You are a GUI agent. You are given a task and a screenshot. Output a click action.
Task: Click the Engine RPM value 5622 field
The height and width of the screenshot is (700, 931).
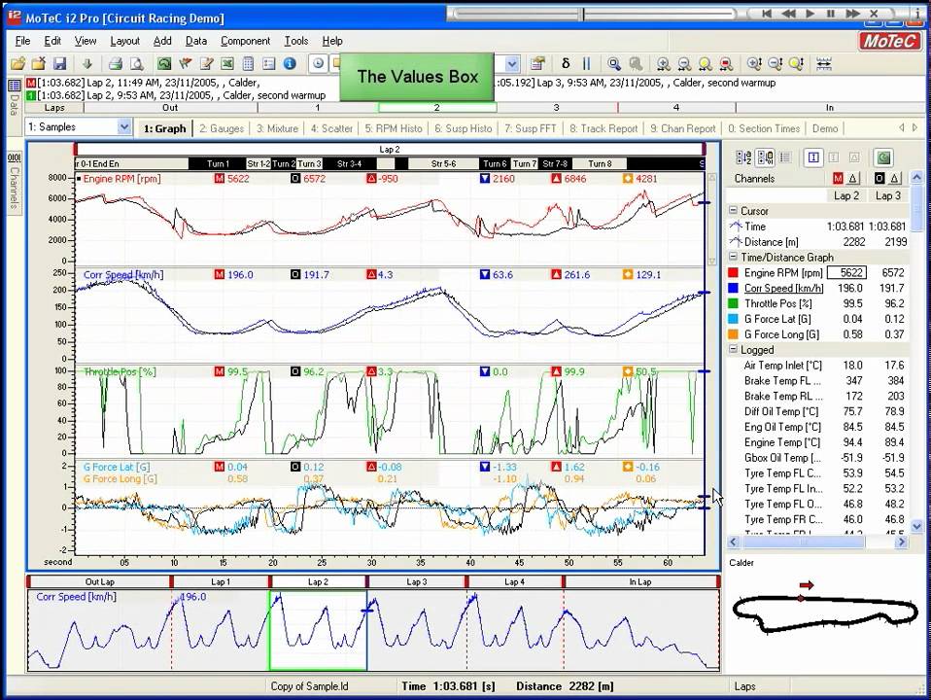(x=845, y=273)
